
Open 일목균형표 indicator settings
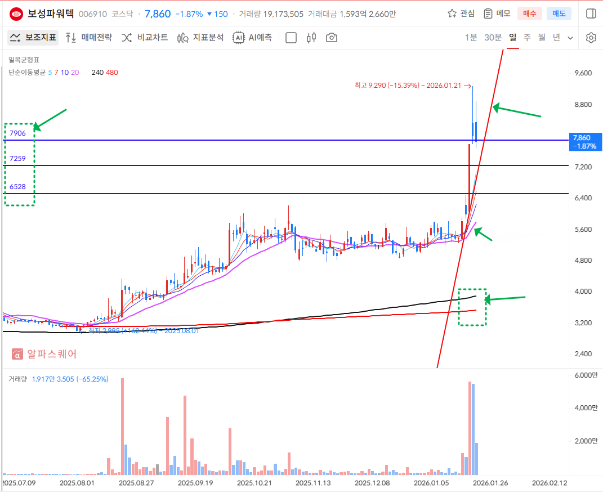pyautogui.click(x=24, y=60)
